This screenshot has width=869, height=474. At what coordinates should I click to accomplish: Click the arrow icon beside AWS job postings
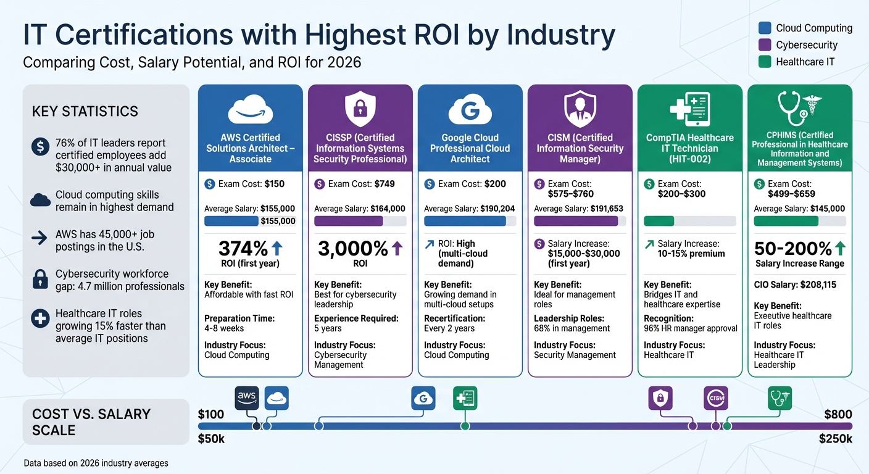pyautogui.click(x=39, y=239)
